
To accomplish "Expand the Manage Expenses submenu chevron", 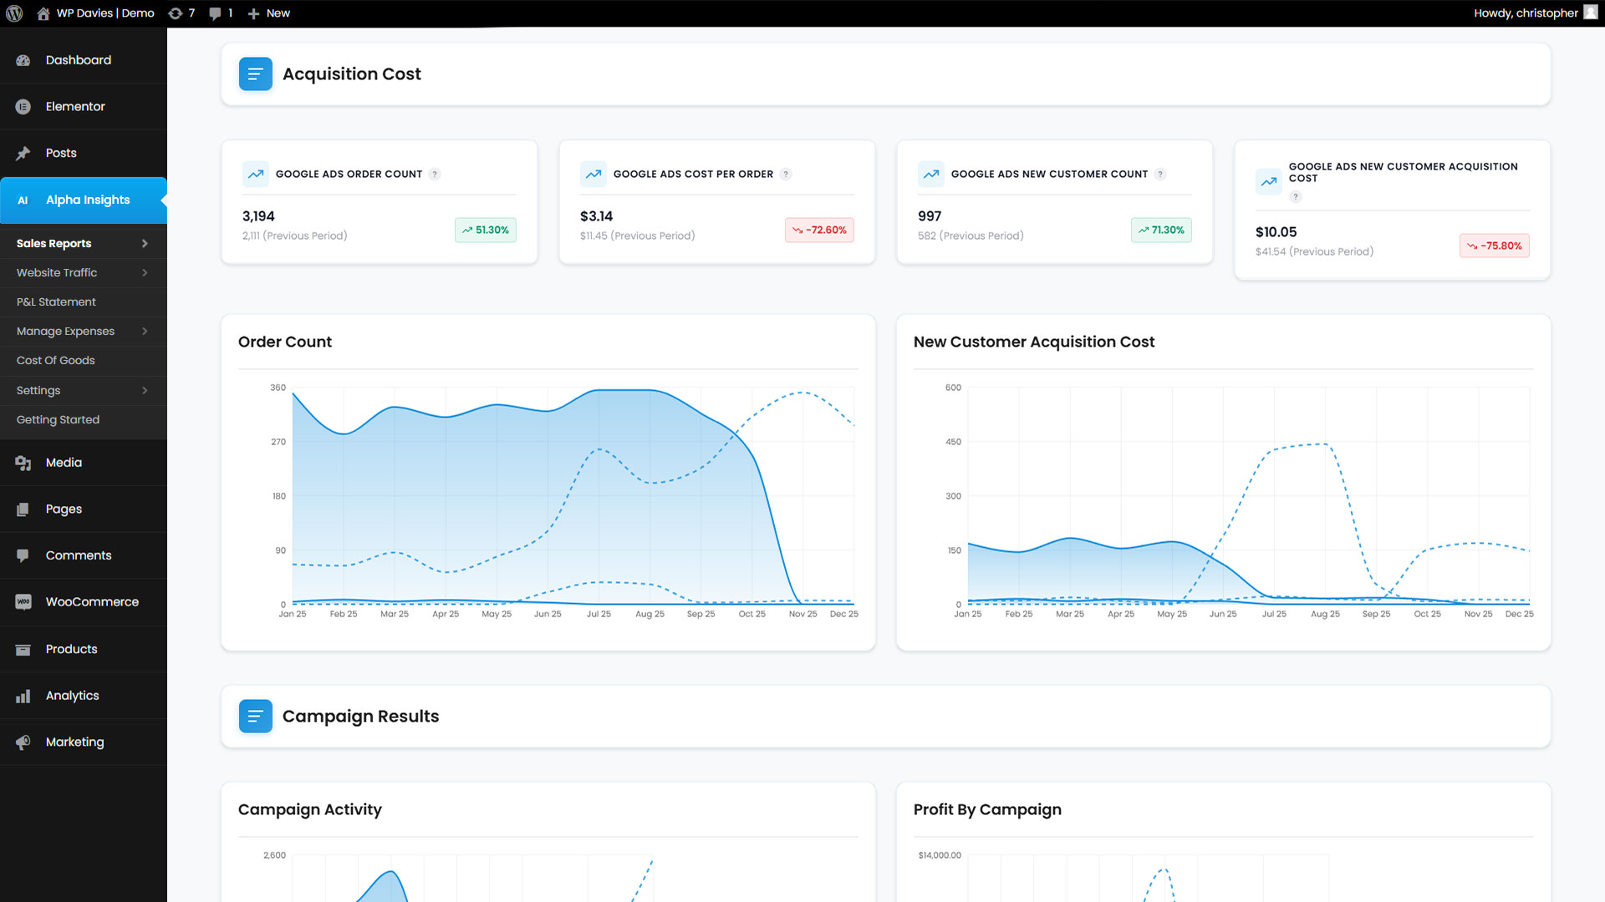I will point(145,332).
